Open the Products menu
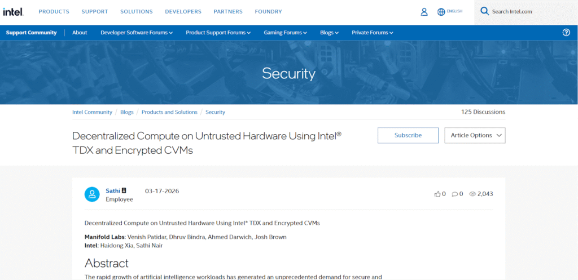The image size is (578, 280). [x=54, y=11]
